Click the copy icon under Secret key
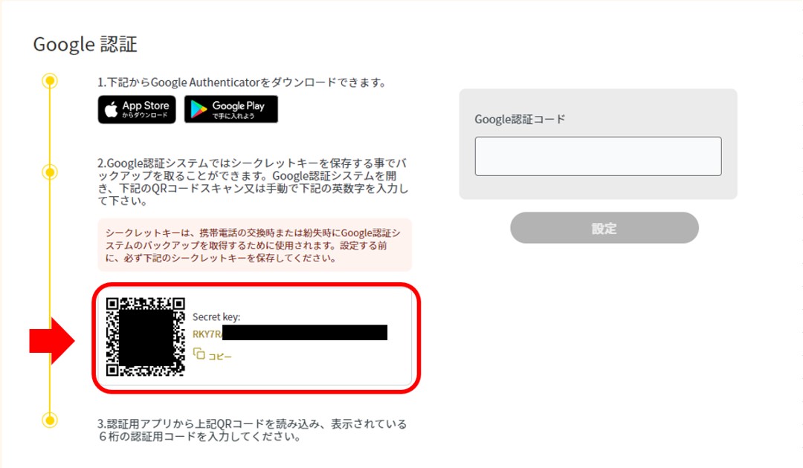The width and height of the screenshot is (803, 468). [199, 354]
